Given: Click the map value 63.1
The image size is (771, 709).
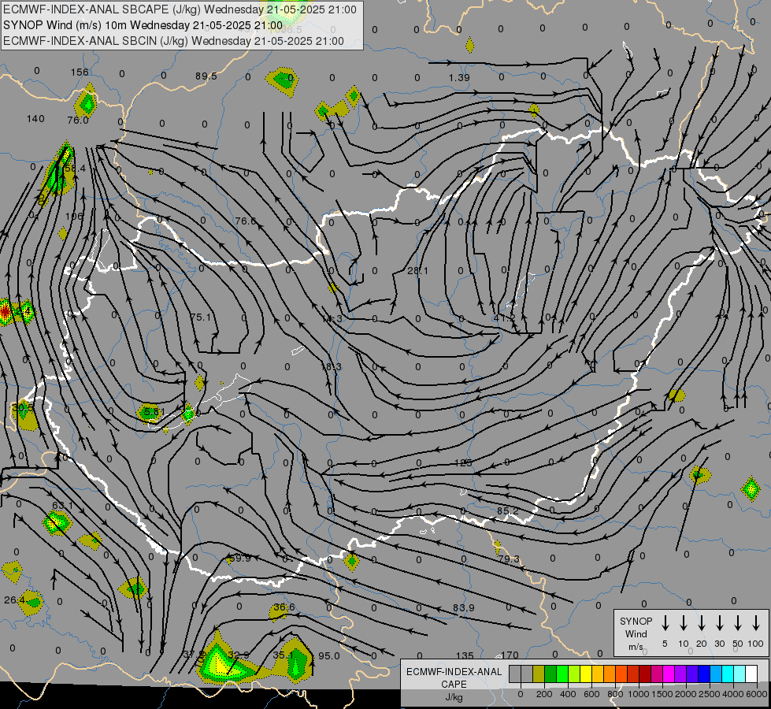Looking at the screenshot, I should click(x=62, y=506).
